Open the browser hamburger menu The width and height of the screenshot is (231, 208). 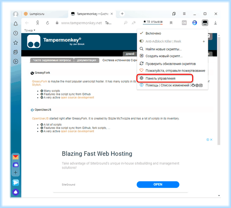coord(184,14)
